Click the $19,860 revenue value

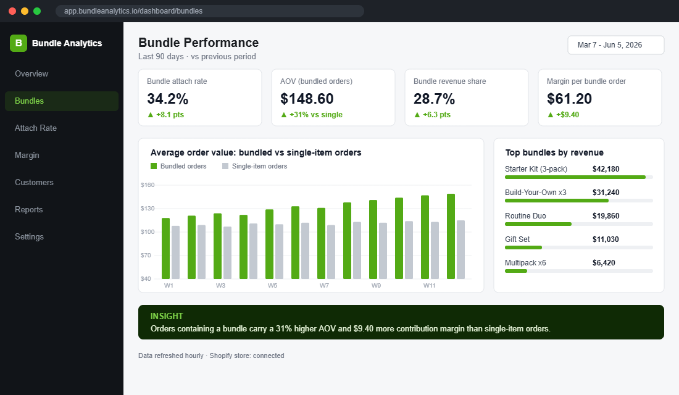(606, 215)
